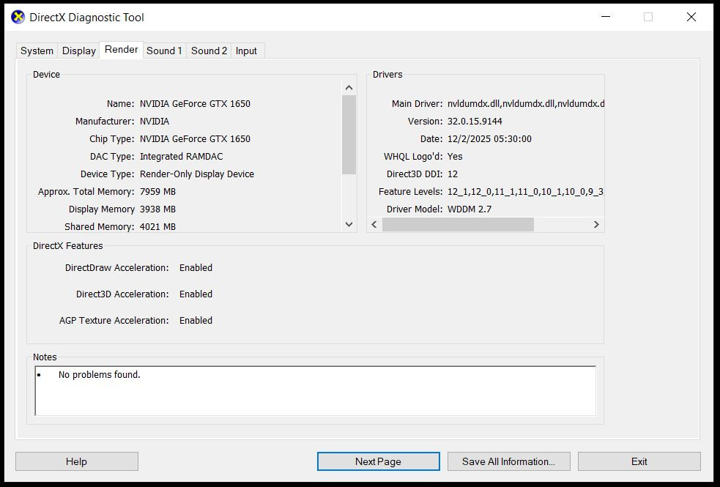Click the 'Feature Levels:' label

click(410, 191)
